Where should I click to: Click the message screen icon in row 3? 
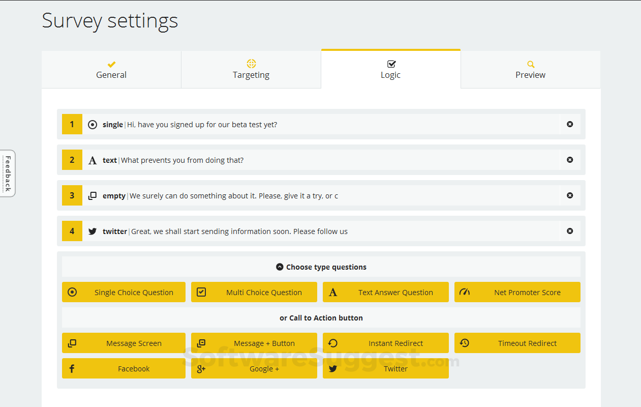93,196
